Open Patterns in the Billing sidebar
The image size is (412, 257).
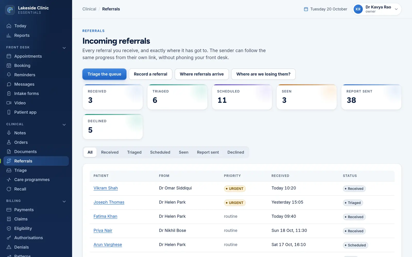(22, 255)
